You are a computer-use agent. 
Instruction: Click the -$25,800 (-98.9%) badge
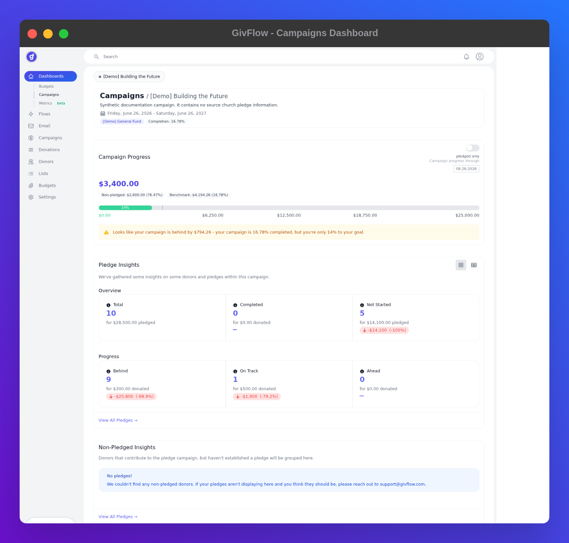131,396
